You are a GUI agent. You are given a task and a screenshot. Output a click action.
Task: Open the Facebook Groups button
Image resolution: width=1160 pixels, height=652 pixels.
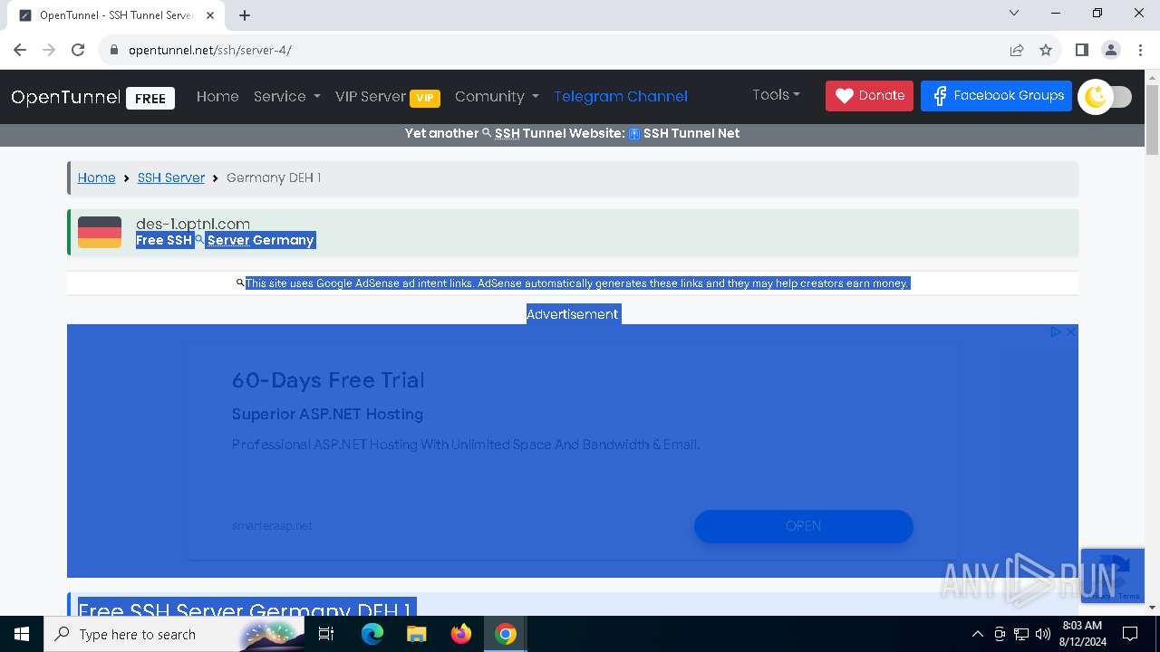[x=996, y=95]
